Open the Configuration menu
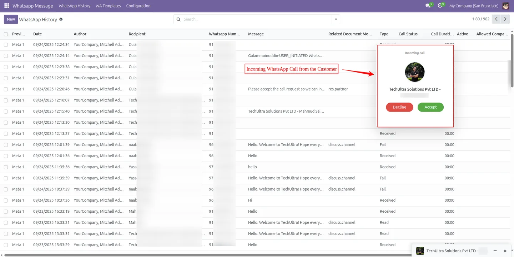The width and height of the screenshot is (514, 257). click(x=138, y=6)
